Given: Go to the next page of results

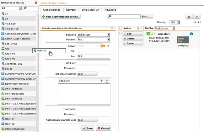Looking at the screenshot, I should pyautogui.click(x=196, y=17).
